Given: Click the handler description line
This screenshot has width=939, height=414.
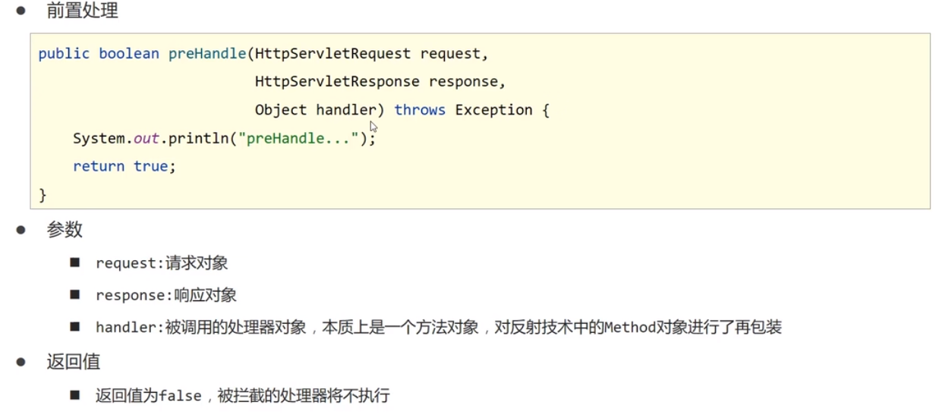Looking at the screenshot, I should point(438,328).
